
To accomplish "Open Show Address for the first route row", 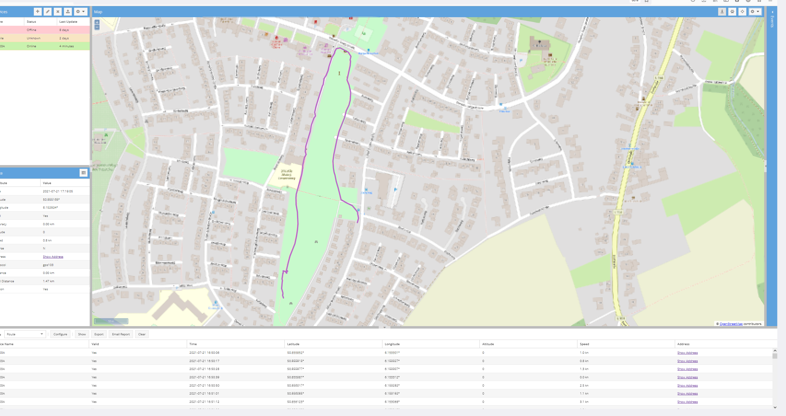I will pos(687,352).
